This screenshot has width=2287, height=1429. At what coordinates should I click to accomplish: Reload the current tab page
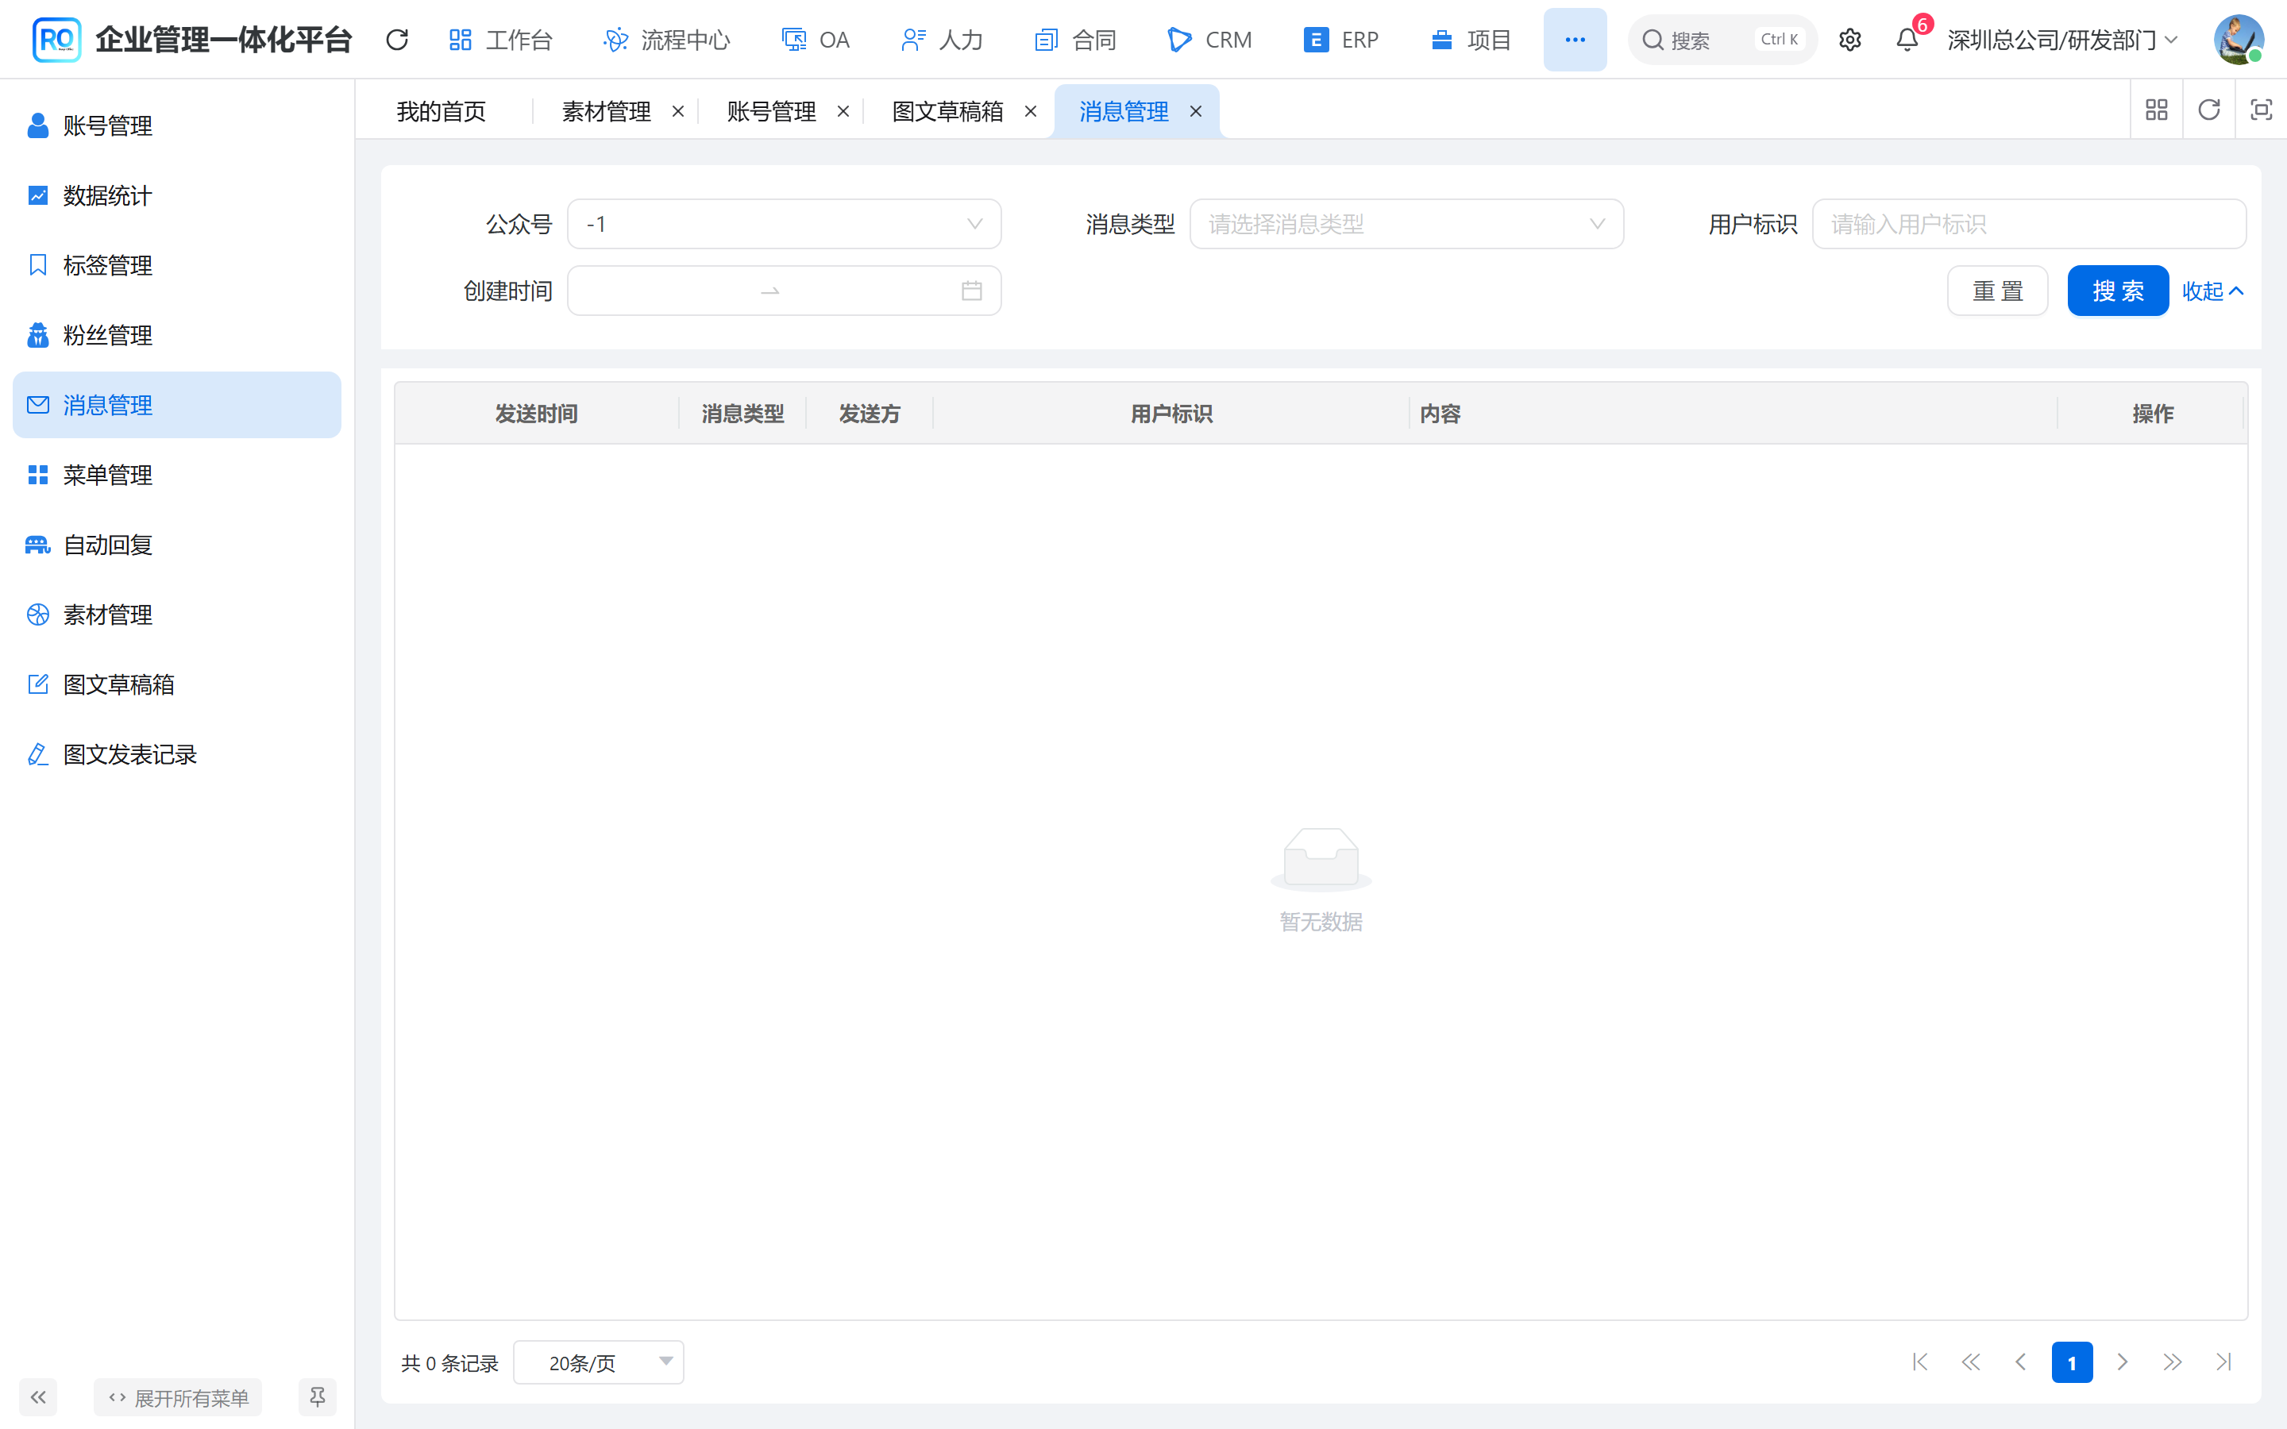click(2208, 110)
